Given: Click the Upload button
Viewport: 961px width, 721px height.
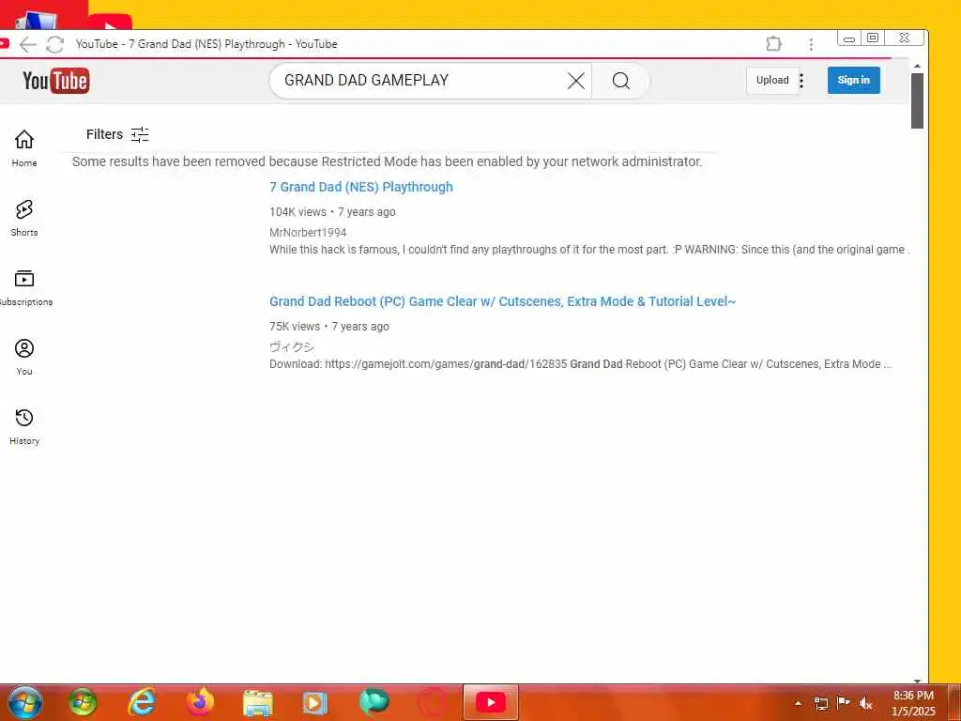Looking at the screenshot, I should click(772, 81).
